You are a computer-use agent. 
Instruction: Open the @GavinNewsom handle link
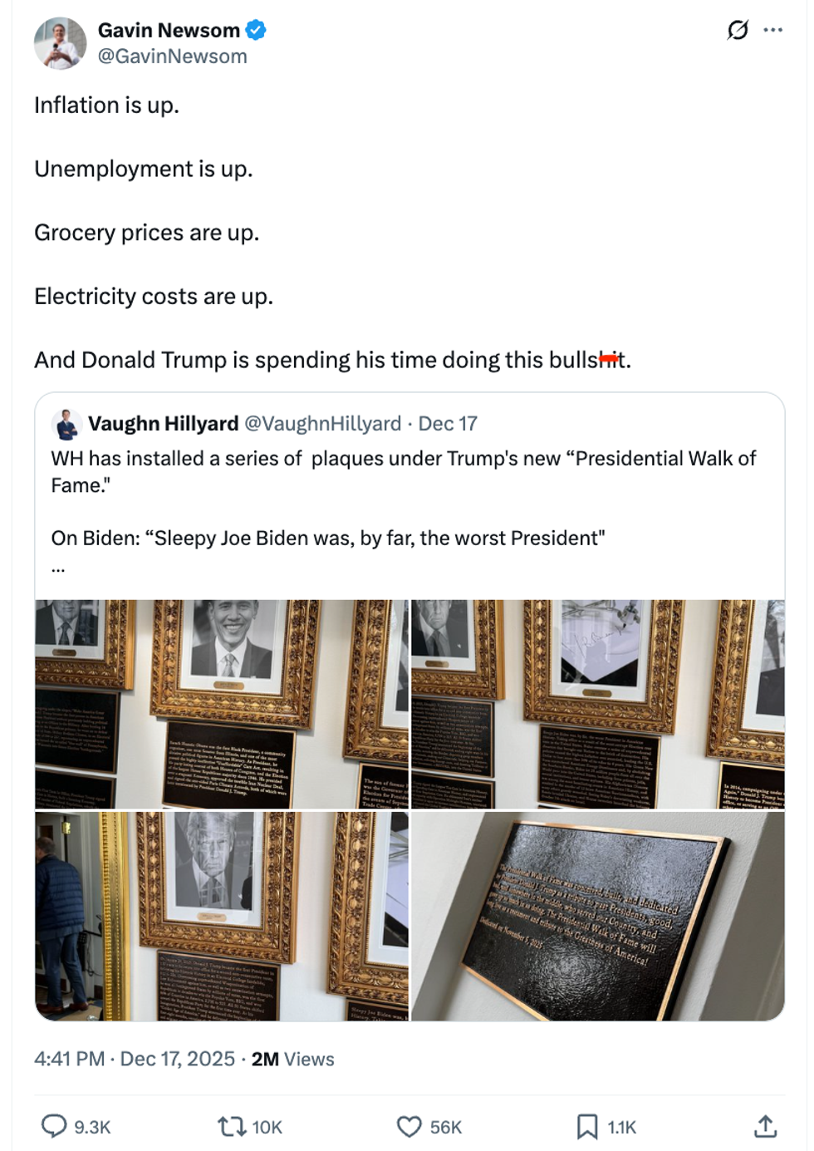coord(173,57)
